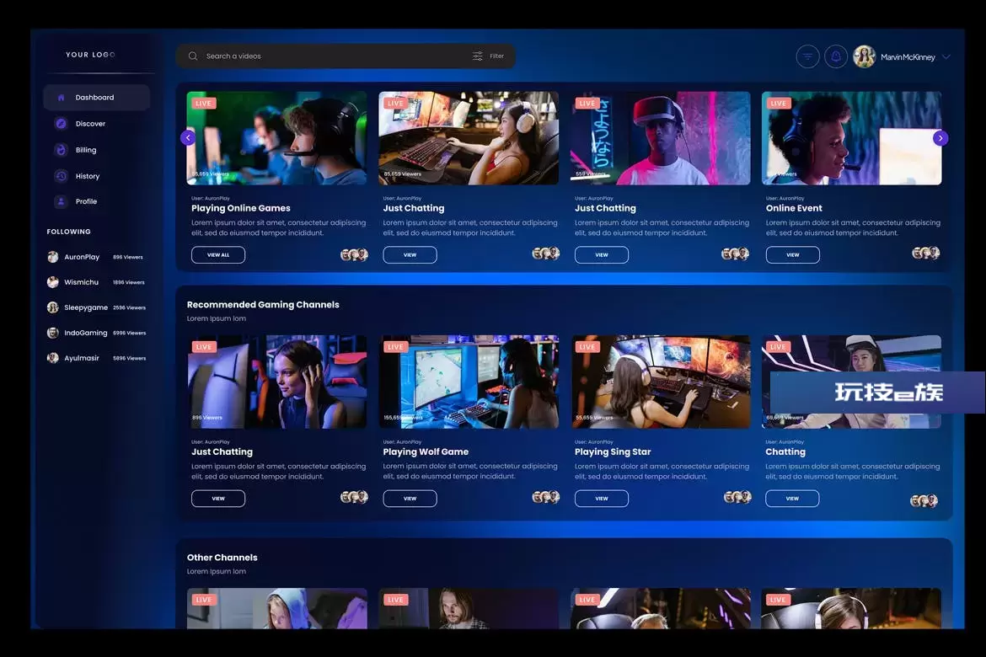
Task: Click LIVE badge on Playing Online Games thumbnail
Action: point(204,103)
